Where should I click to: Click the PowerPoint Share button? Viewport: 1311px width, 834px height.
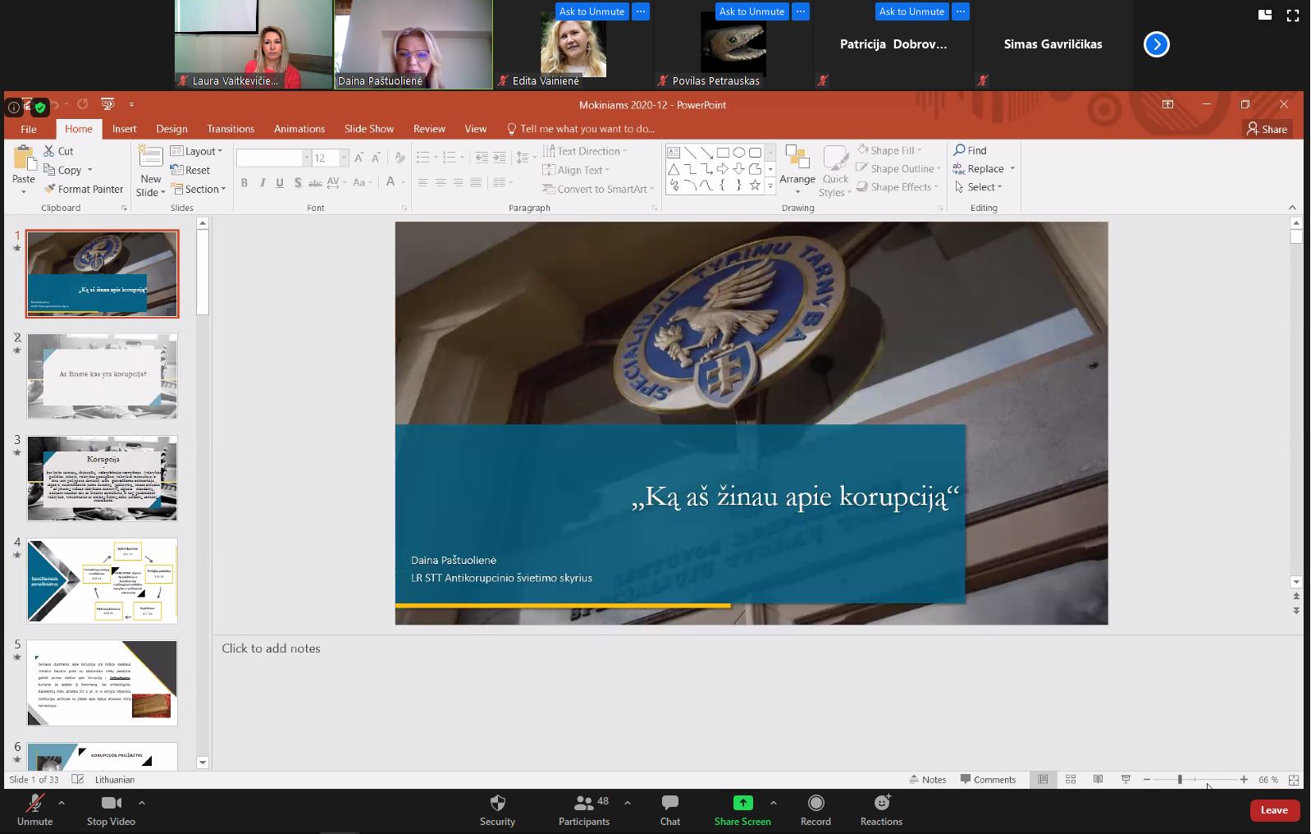click(x=1268, y=129)
